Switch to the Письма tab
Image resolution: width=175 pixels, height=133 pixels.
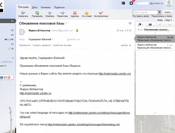click(23, 7)
